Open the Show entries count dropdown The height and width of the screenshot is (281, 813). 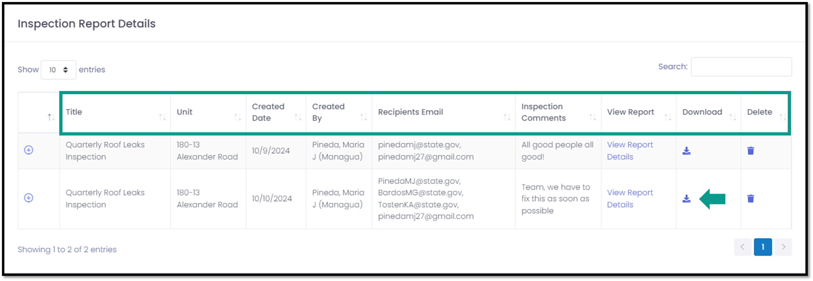58,70
